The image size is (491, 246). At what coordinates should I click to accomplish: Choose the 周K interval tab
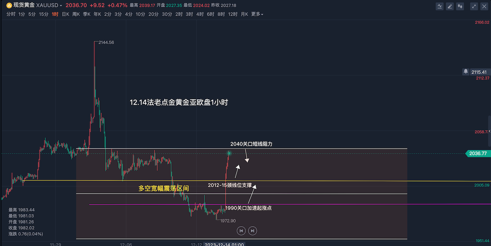[x=76, y=14]
